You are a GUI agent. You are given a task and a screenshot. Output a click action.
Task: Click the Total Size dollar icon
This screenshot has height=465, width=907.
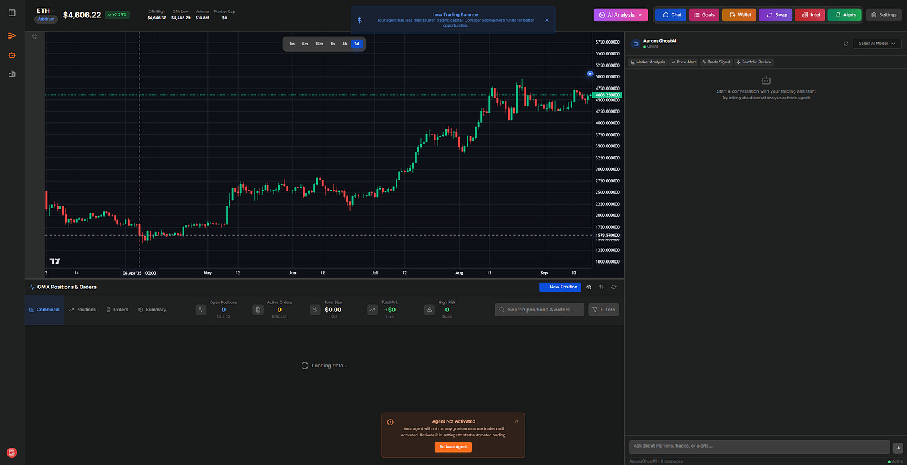tap(315, 310)
